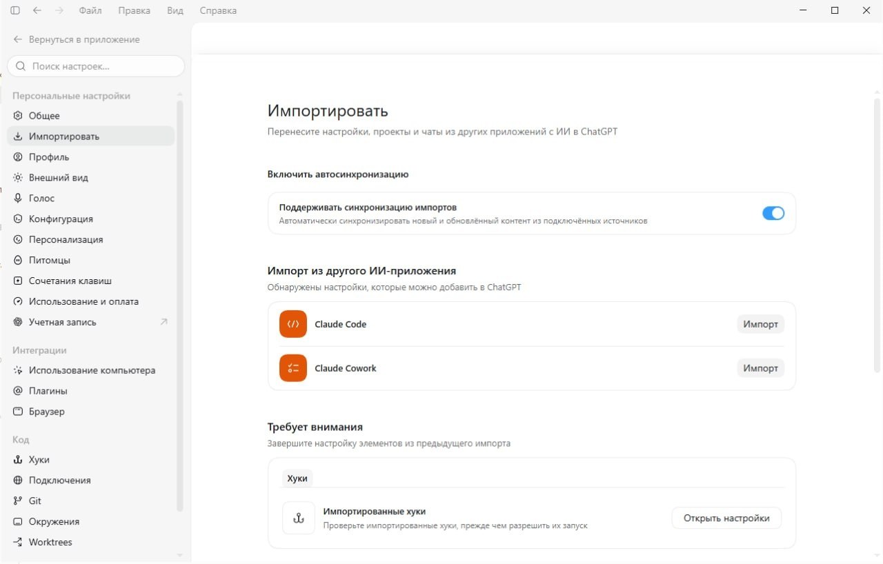Open the Файл menu
This screenshot has width=883, height=564.
90,10
